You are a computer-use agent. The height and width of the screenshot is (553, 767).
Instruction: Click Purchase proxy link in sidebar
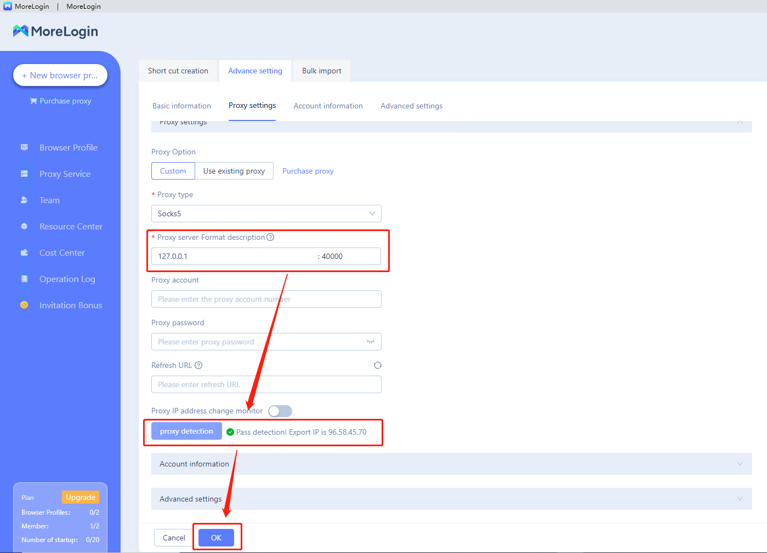(x=65, y=101)
